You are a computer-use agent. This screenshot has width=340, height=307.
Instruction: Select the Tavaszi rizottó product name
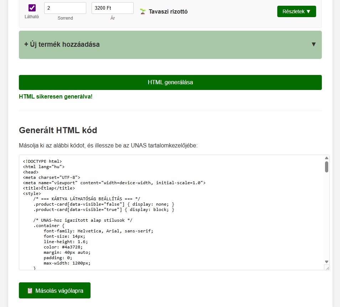[x=168, y=11]
